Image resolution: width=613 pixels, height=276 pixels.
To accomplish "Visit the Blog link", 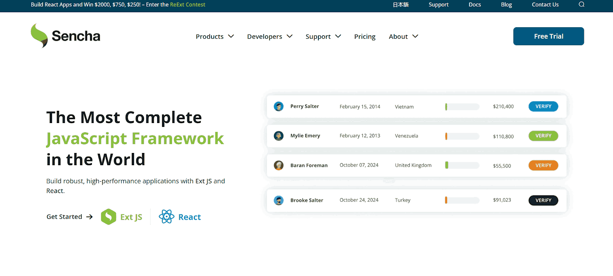I will click(506, 5).
